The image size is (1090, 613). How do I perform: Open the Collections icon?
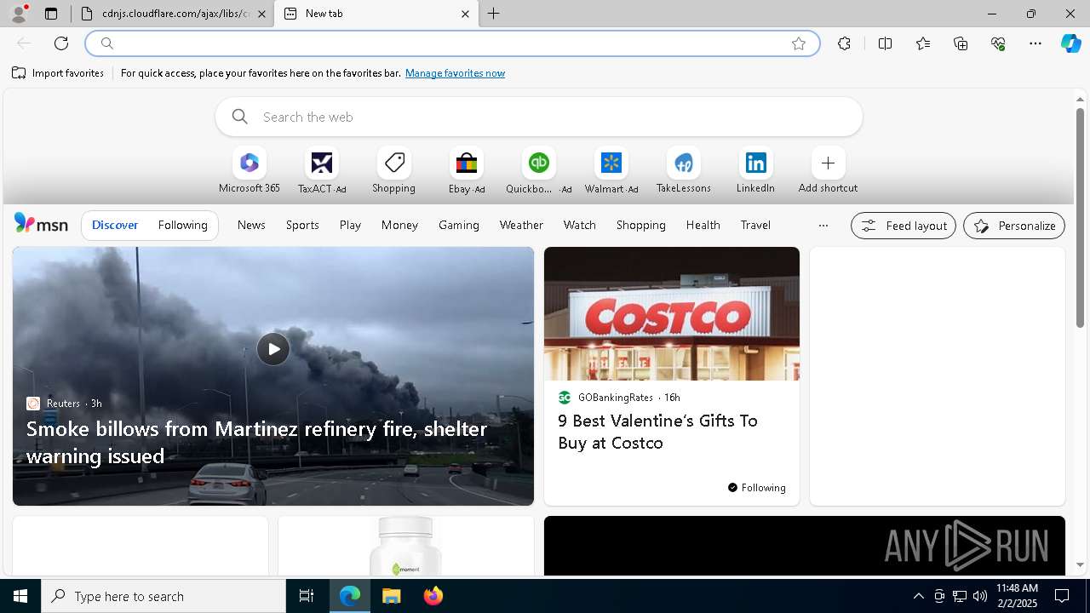(x=961, y=43)
